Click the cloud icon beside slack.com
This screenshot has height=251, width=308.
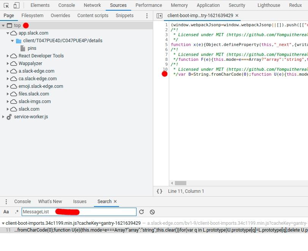(x=14, y=109)
